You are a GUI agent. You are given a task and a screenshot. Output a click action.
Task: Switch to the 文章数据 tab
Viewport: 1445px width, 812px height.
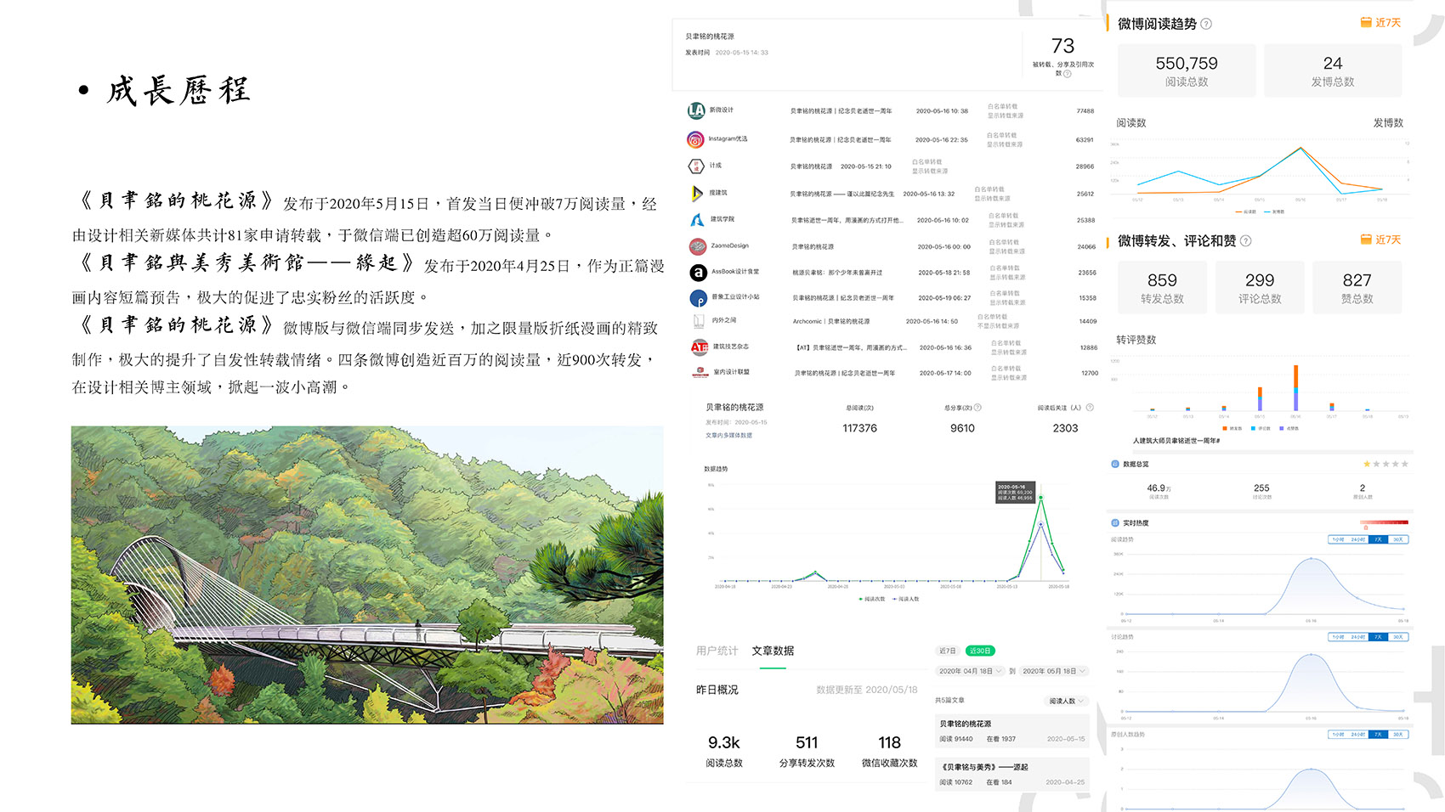pos(773,651)
